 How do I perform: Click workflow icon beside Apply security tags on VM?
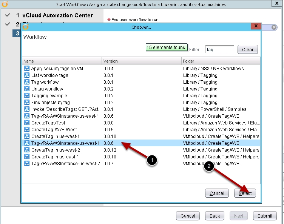pos(27,68)
